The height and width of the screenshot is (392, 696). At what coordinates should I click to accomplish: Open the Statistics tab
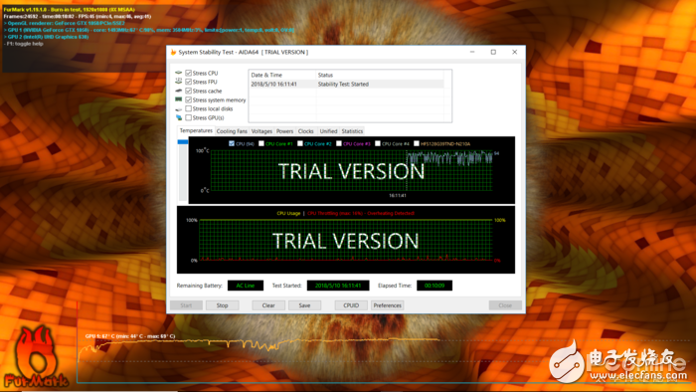pyautogui.click(x=352, y=131)
